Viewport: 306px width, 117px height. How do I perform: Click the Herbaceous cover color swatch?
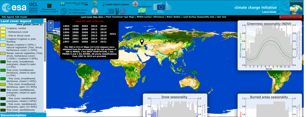[3, 32]
